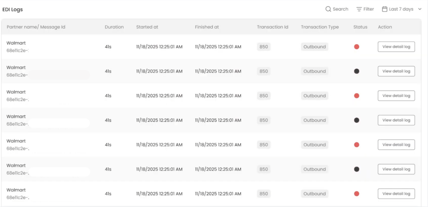Screen dimensions: 428x207
Task: Click the red status dot in first row
Action: pos(357,47)
